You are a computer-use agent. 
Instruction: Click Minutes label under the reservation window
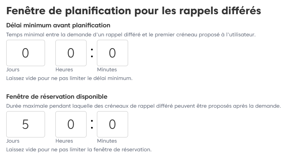tap(107, 141)
